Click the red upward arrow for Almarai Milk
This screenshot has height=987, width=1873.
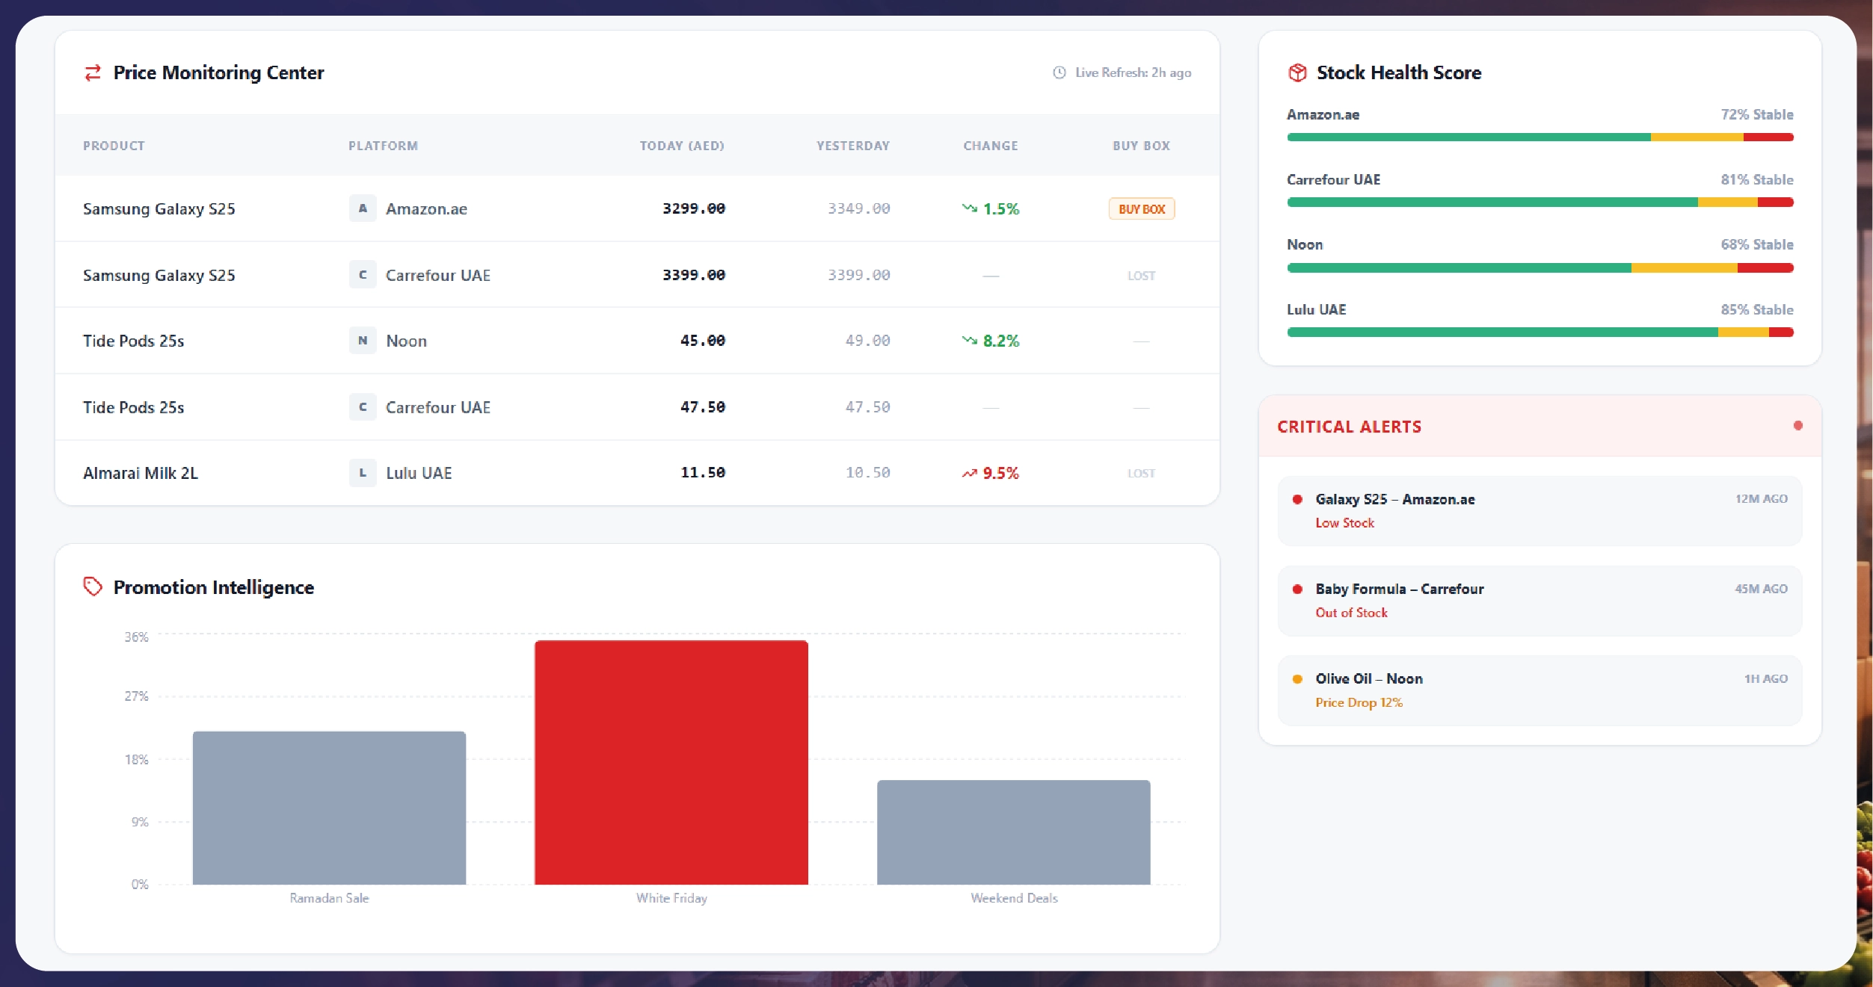click(x=969, y=472)
